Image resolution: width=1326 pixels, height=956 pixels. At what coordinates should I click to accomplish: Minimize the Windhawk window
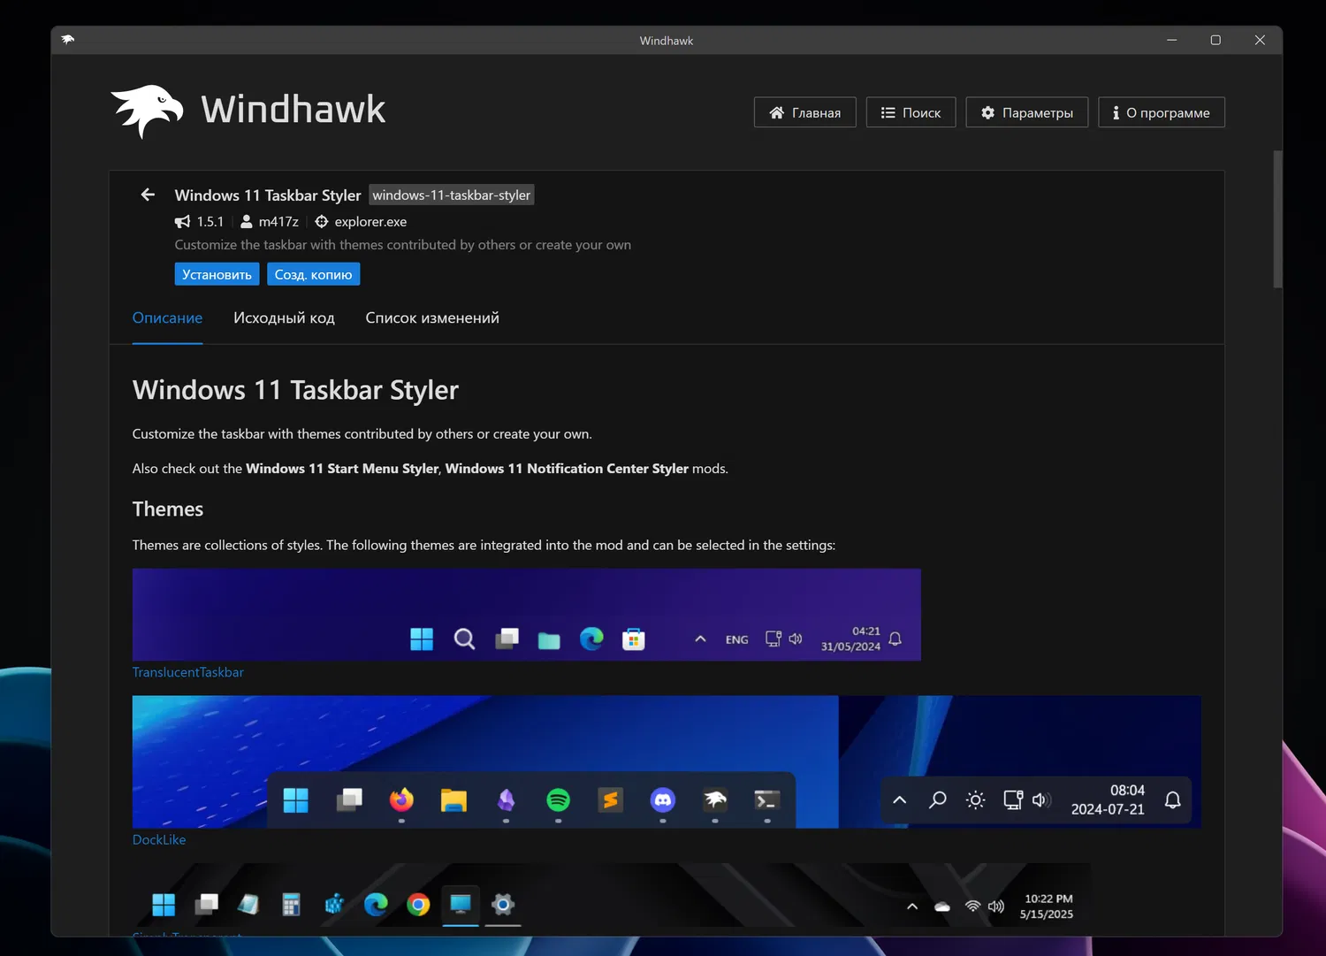pyautogui.click(x=1172, y=40)
